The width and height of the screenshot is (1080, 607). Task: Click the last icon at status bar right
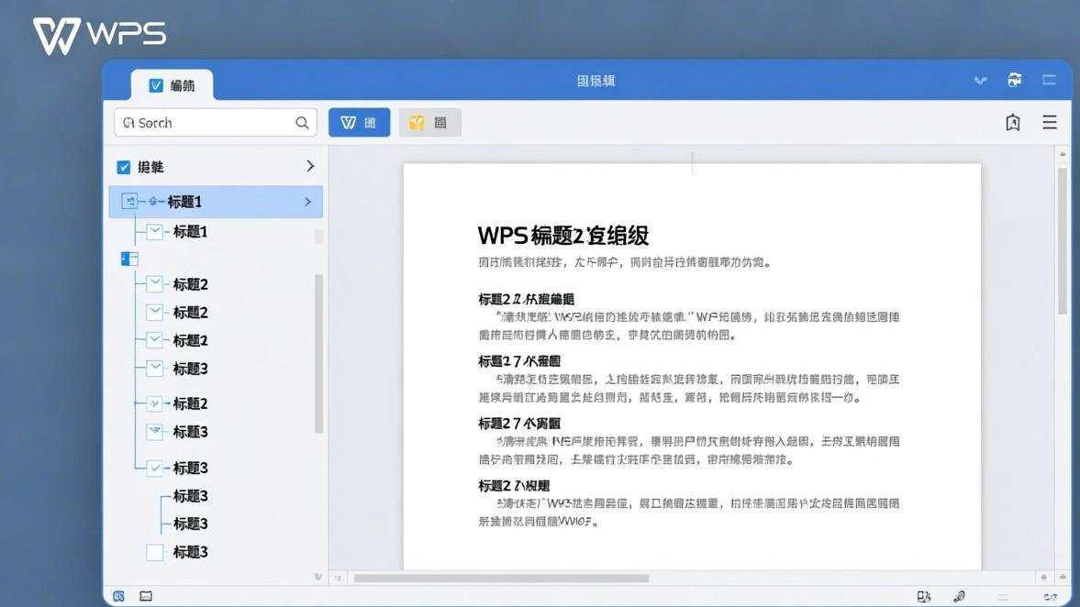1050,597
